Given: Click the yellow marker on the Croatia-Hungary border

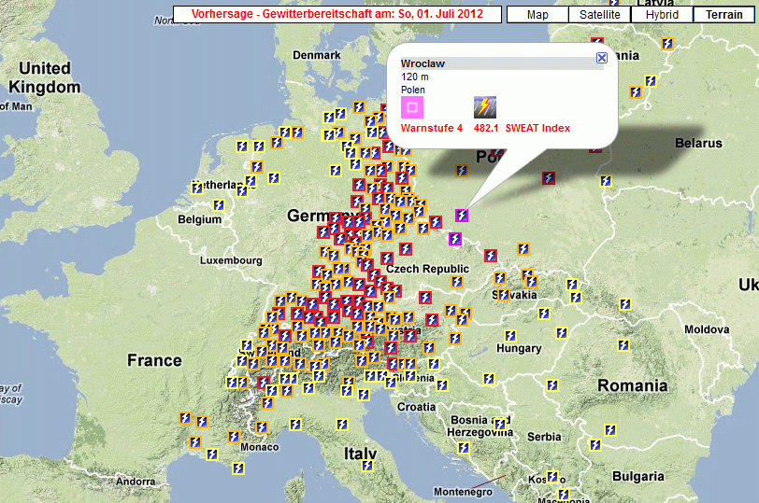Looking at the screenshot, I should tap(489, 379).
